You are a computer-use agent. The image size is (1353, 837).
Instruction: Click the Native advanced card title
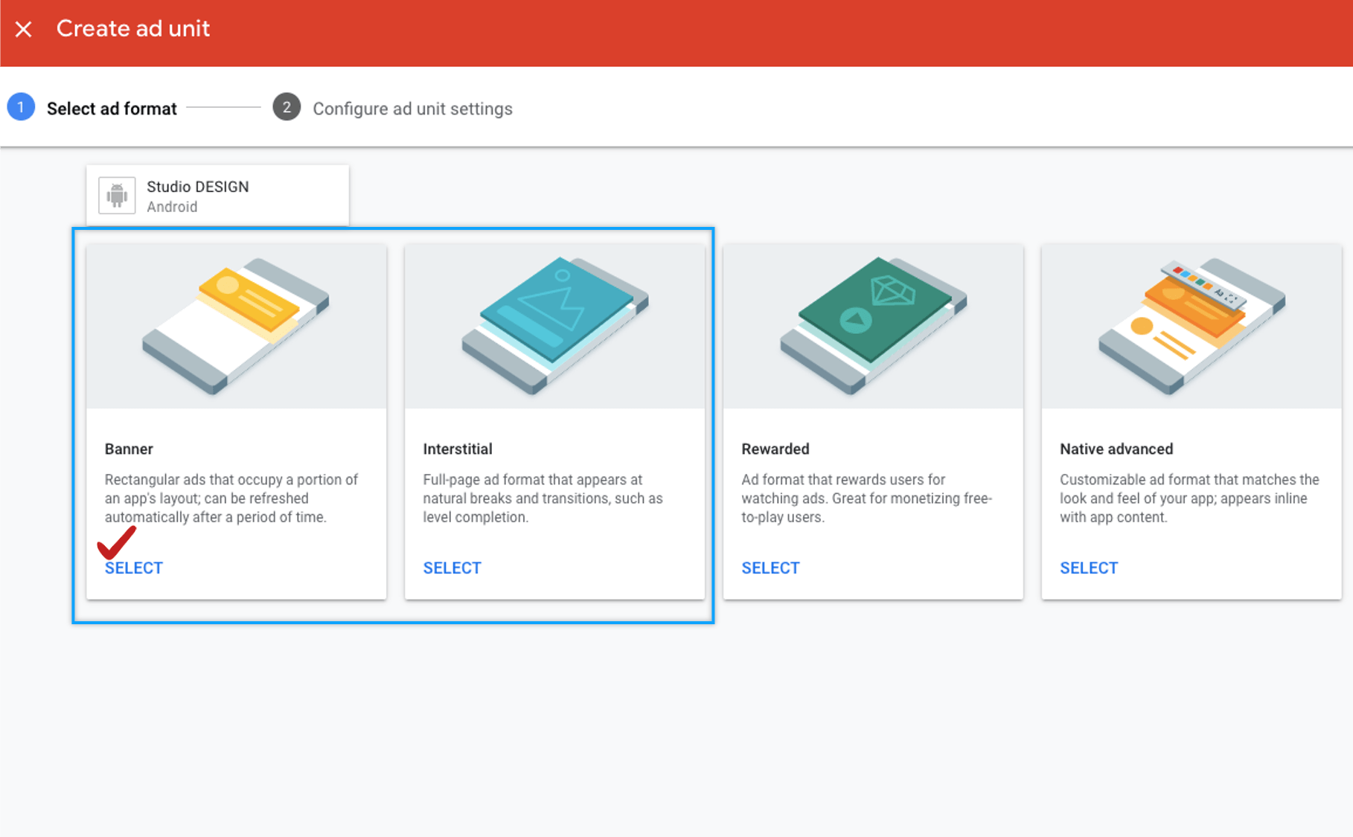pos(1116,449)
